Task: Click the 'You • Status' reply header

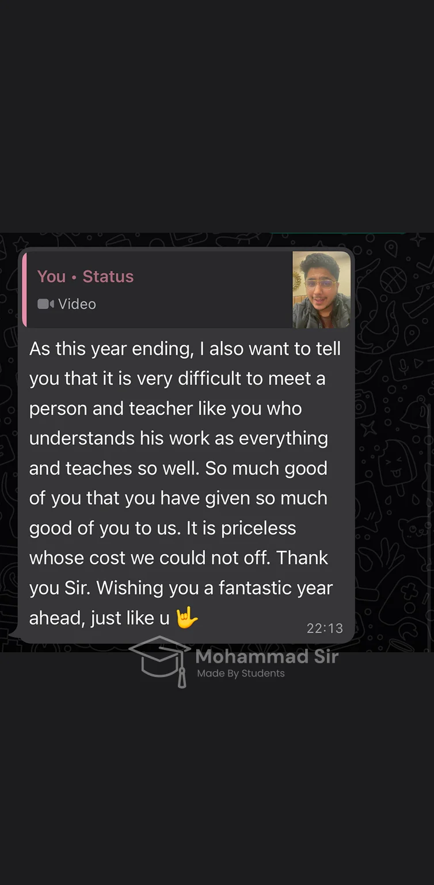Action: click(x=85, y=277)
